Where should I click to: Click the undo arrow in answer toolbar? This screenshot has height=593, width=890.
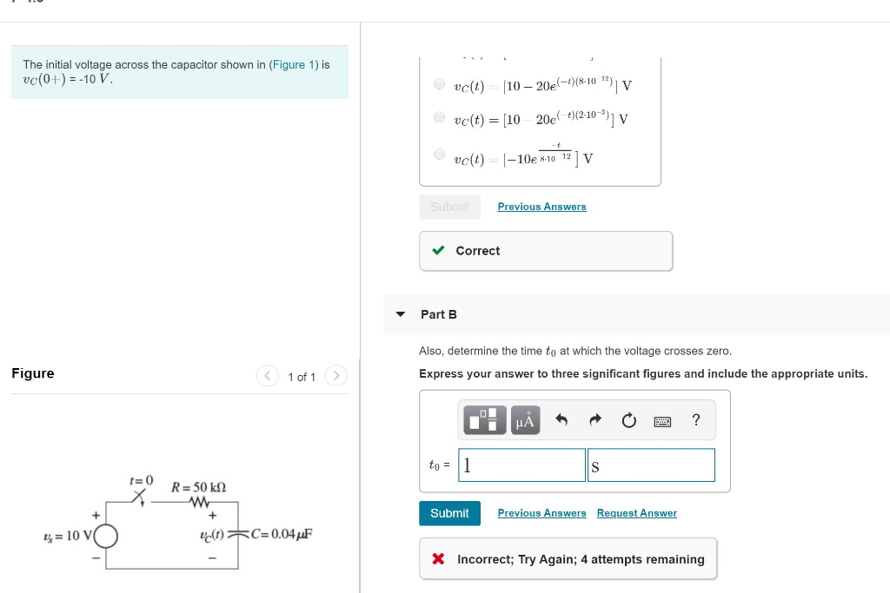561,419
